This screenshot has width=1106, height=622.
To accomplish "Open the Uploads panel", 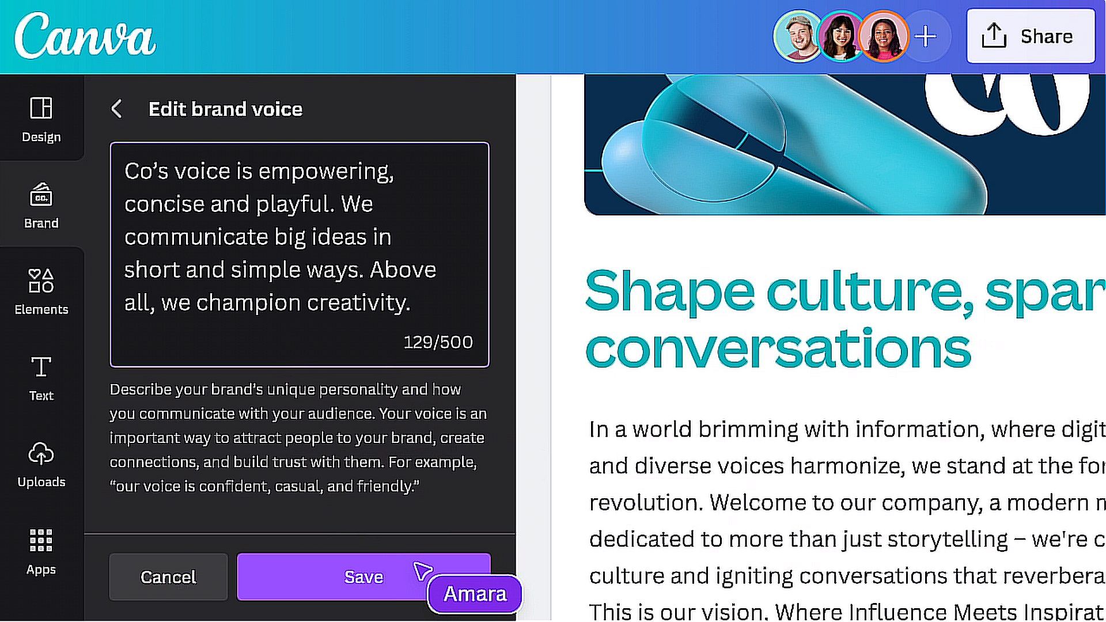I will pos(42,464).
